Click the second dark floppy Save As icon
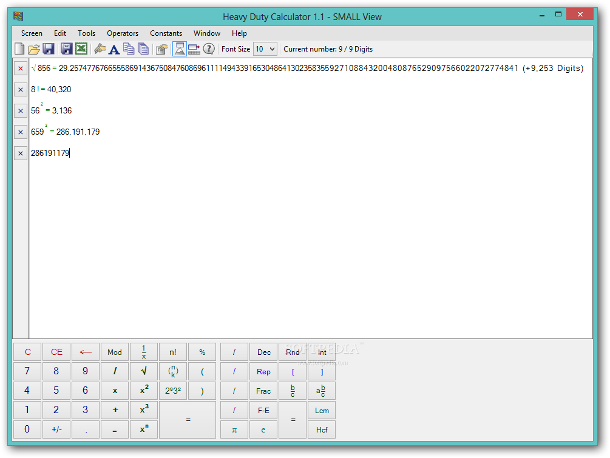 tap(67, 49)
